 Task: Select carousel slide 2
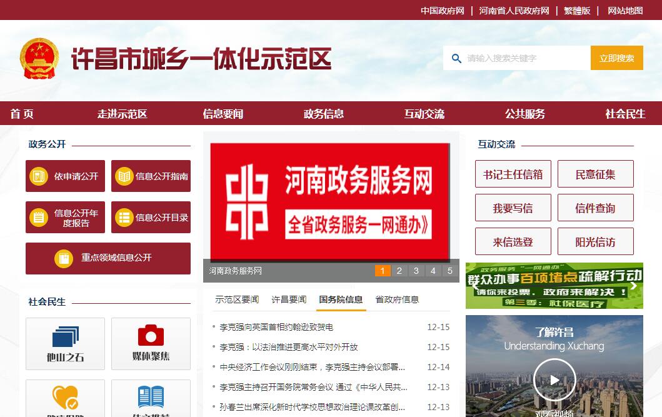(399, 271)
